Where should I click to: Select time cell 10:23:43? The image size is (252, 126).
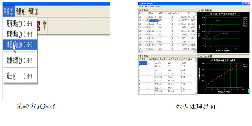coord(153,49)
